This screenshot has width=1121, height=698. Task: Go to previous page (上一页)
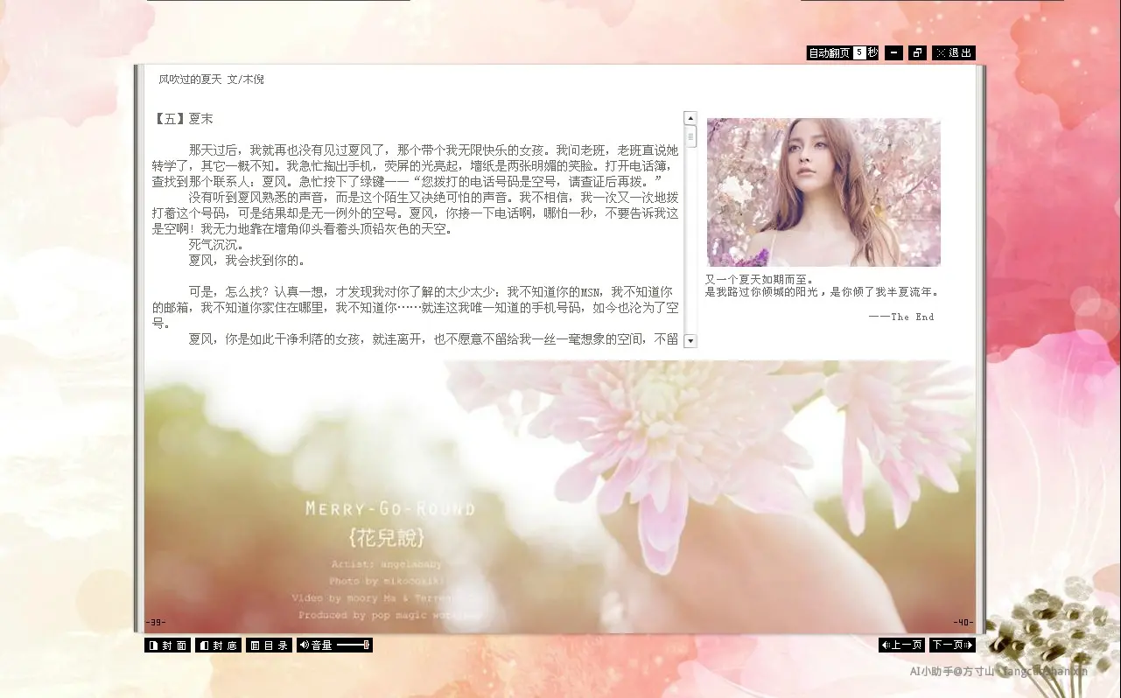[901, 646]
